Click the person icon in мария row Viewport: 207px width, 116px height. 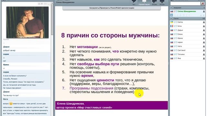coord(204,42)
